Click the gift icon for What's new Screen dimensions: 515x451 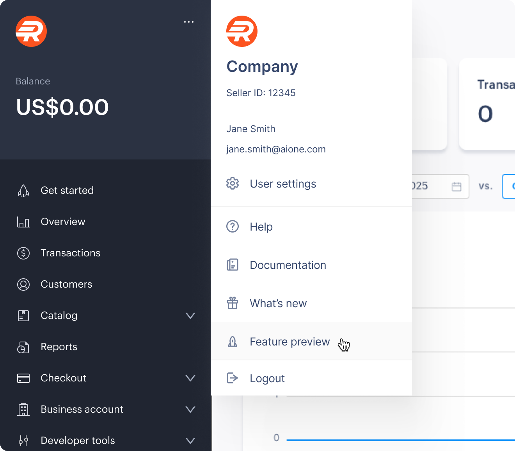tap(233, 303)
